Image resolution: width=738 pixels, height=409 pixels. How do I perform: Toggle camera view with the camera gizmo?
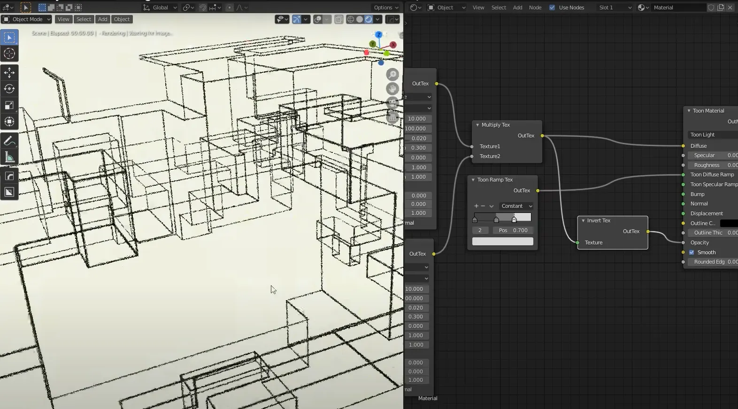point(392,103)
